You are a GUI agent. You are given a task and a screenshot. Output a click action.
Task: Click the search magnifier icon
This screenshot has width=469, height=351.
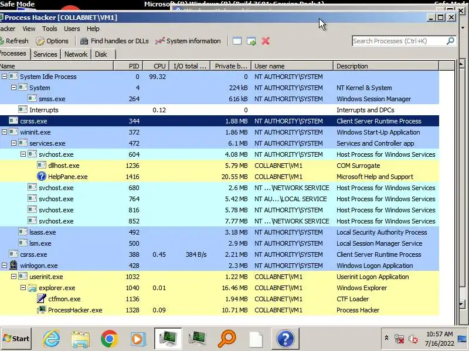tap(450, 41)
